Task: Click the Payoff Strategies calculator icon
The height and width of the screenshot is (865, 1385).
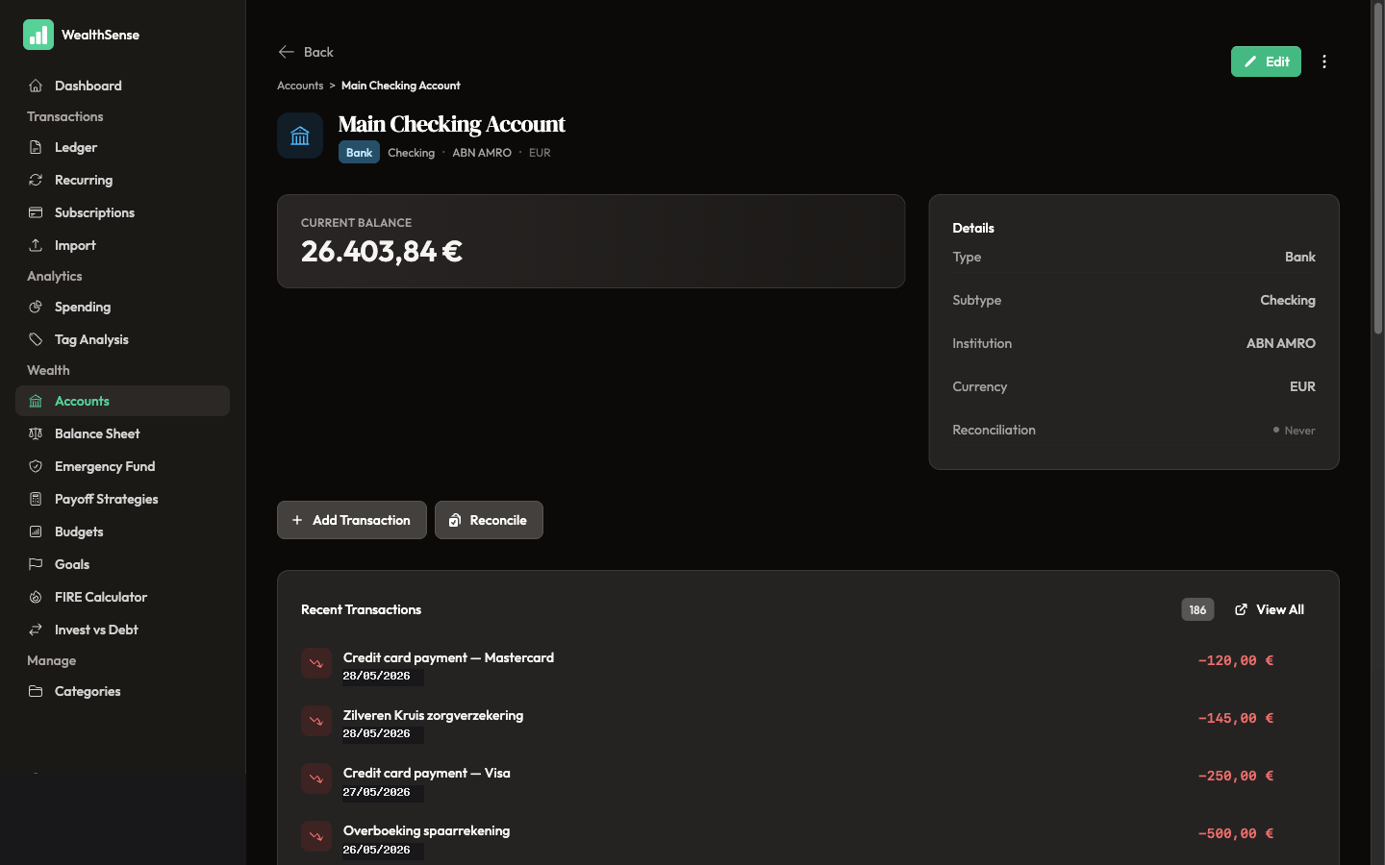Action: (x=36, y=499)
